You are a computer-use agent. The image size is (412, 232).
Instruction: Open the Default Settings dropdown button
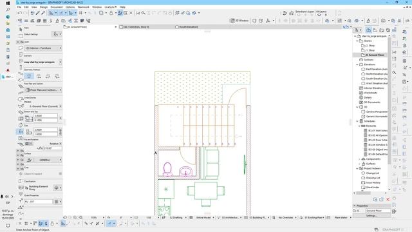(x=57, y=34)
